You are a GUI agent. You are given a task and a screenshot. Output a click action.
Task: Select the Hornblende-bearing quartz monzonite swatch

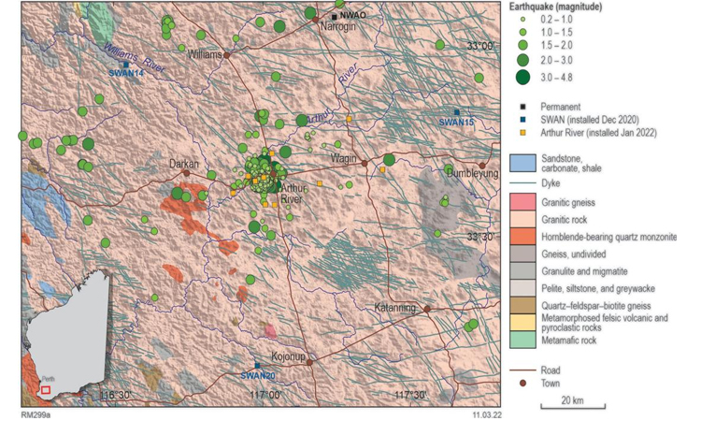pyautogui.click(x=522, y=237)
